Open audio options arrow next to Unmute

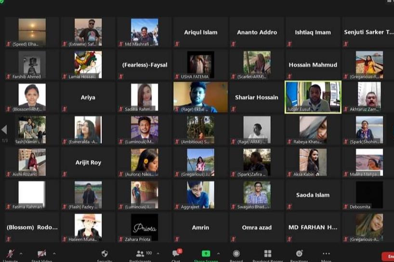pos(22,253)
